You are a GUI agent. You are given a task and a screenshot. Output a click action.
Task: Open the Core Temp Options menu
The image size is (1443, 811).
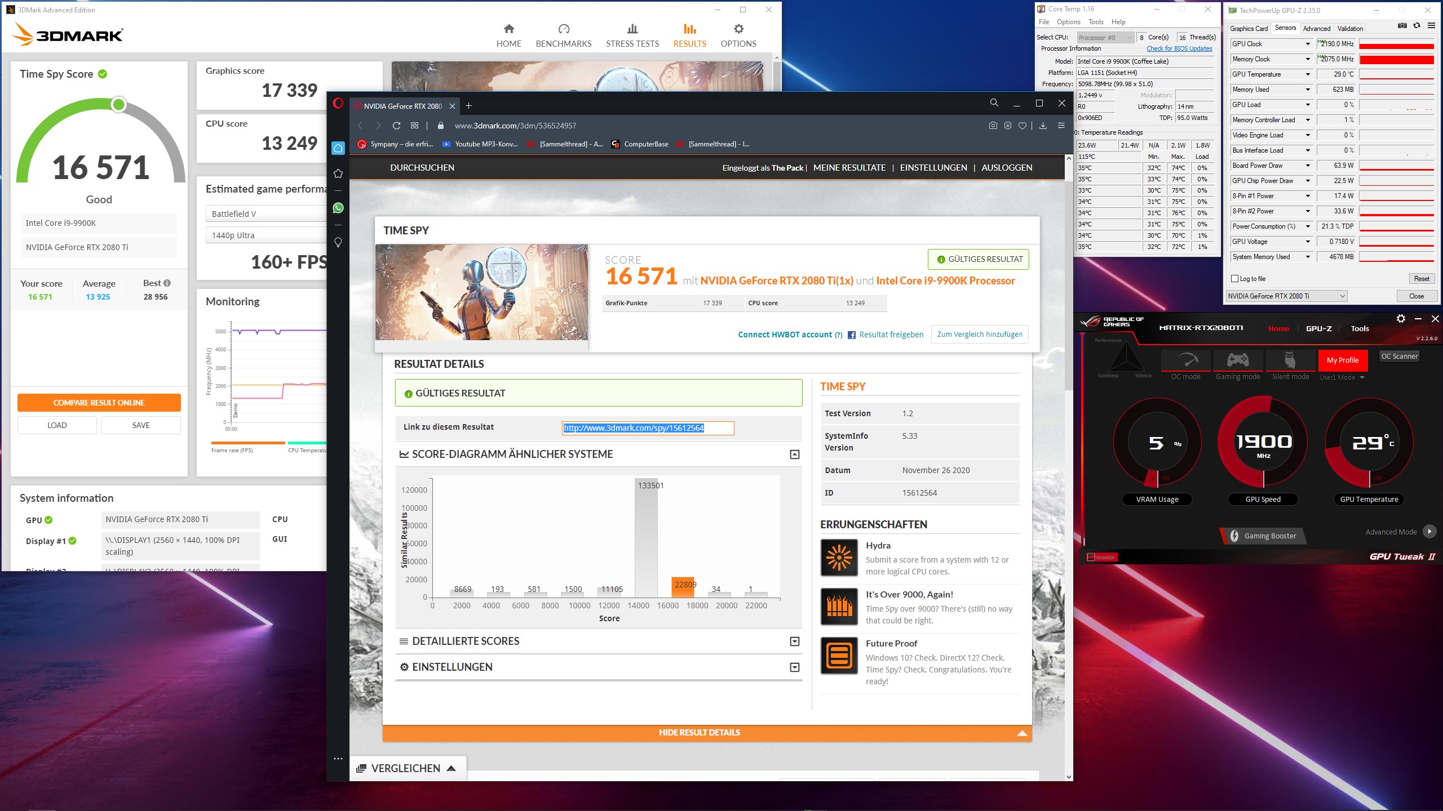1068,22
